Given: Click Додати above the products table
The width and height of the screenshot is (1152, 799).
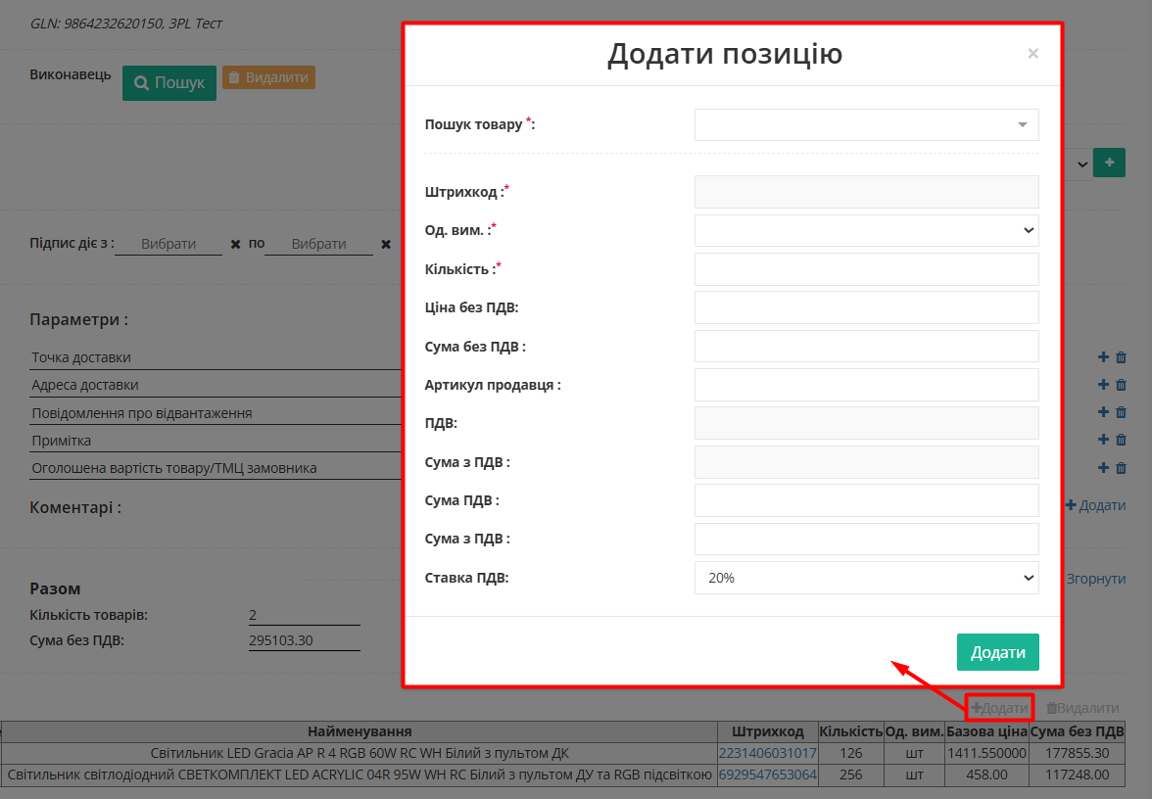Looking at the screenshot, I should (998, 707).
